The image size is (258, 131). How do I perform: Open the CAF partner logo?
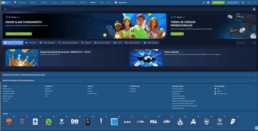48,122
